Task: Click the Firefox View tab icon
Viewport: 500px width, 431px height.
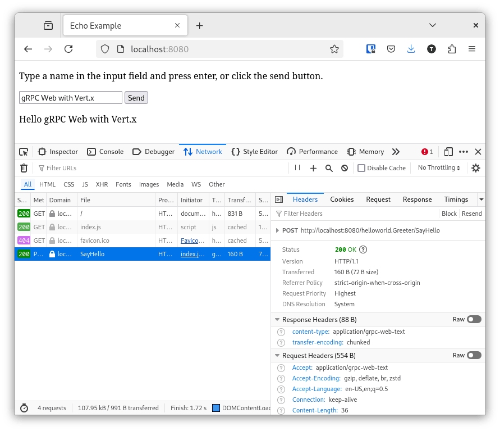Action: coord(48,25)
